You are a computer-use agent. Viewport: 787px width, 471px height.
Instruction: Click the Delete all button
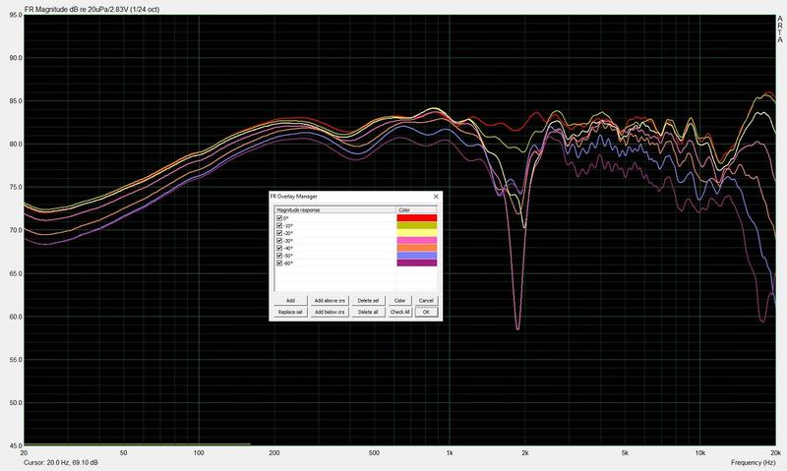pyautogui.click(x=368, y=312)
